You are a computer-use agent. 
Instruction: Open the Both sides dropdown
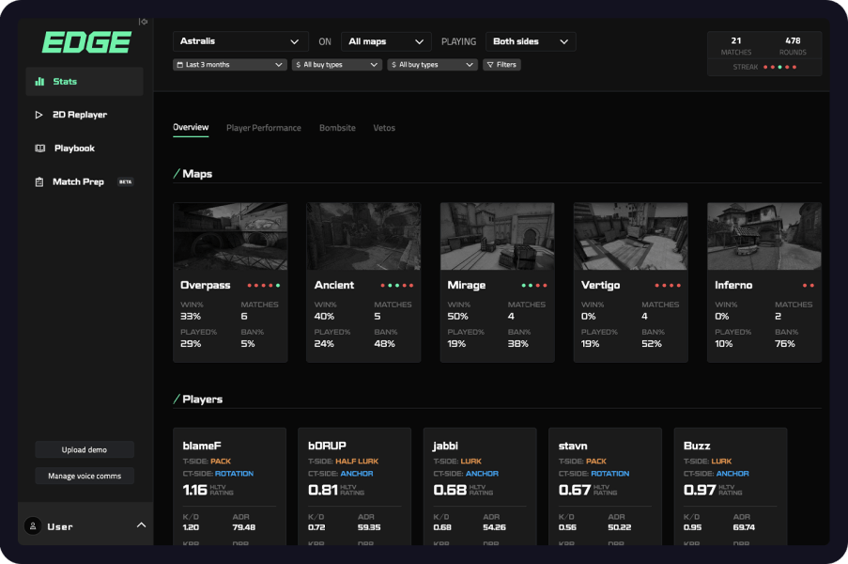point(531,41)
